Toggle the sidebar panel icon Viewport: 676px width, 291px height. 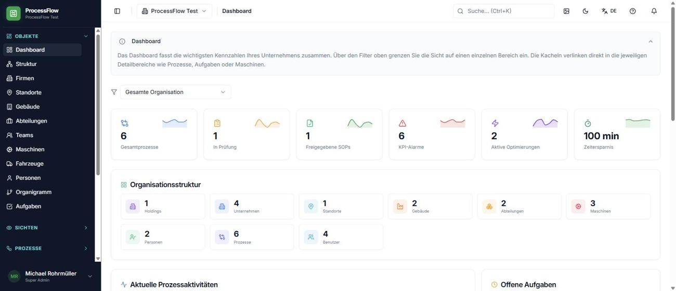tap(117, 11)
